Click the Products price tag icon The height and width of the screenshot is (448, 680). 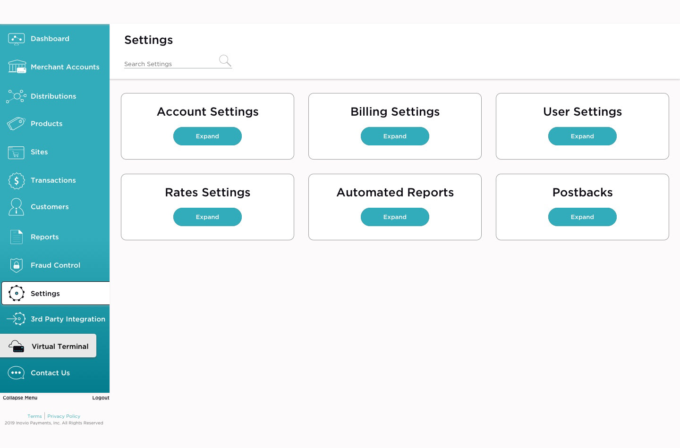16,124
